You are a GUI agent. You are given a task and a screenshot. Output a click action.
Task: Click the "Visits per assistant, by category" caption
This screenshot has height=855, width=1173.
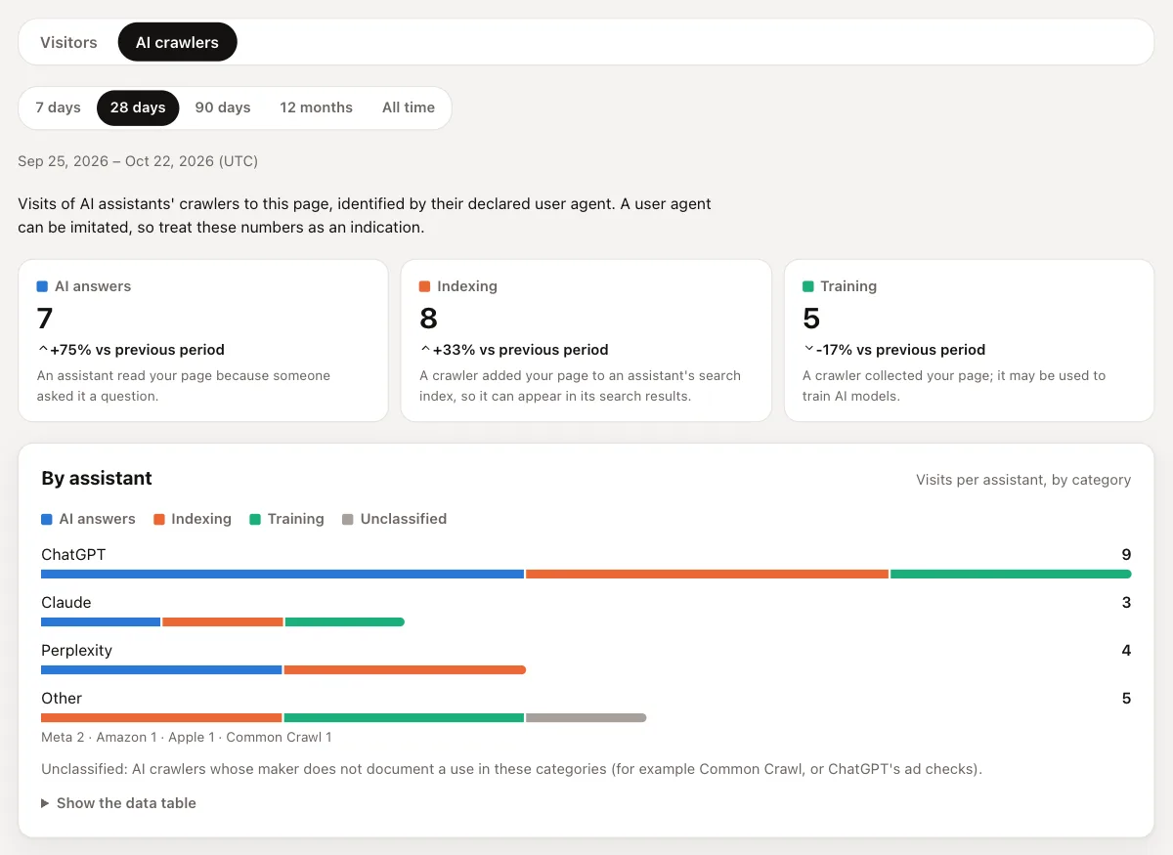point(1023,480)
